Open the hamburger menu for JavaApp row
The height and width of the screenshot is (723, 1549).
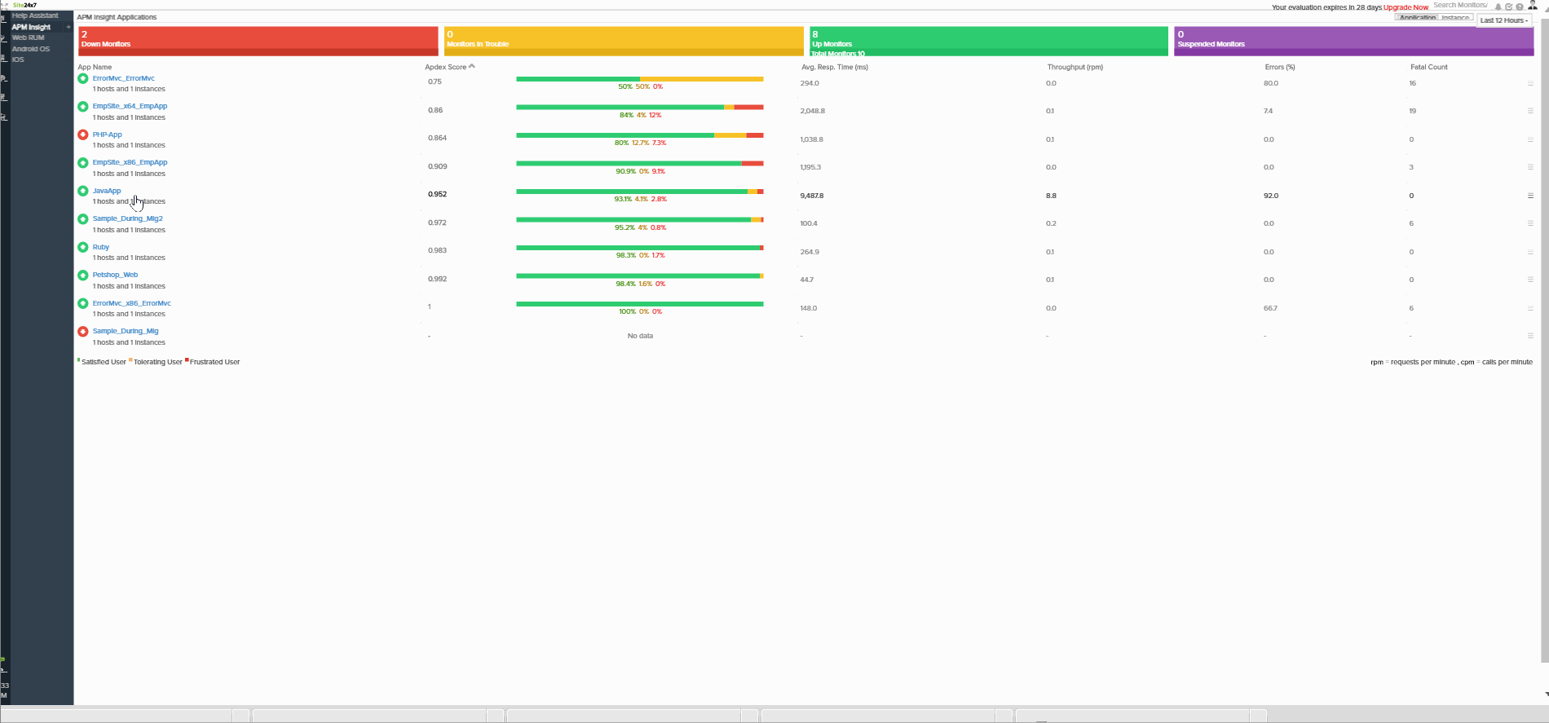(x=1530, y=196)
